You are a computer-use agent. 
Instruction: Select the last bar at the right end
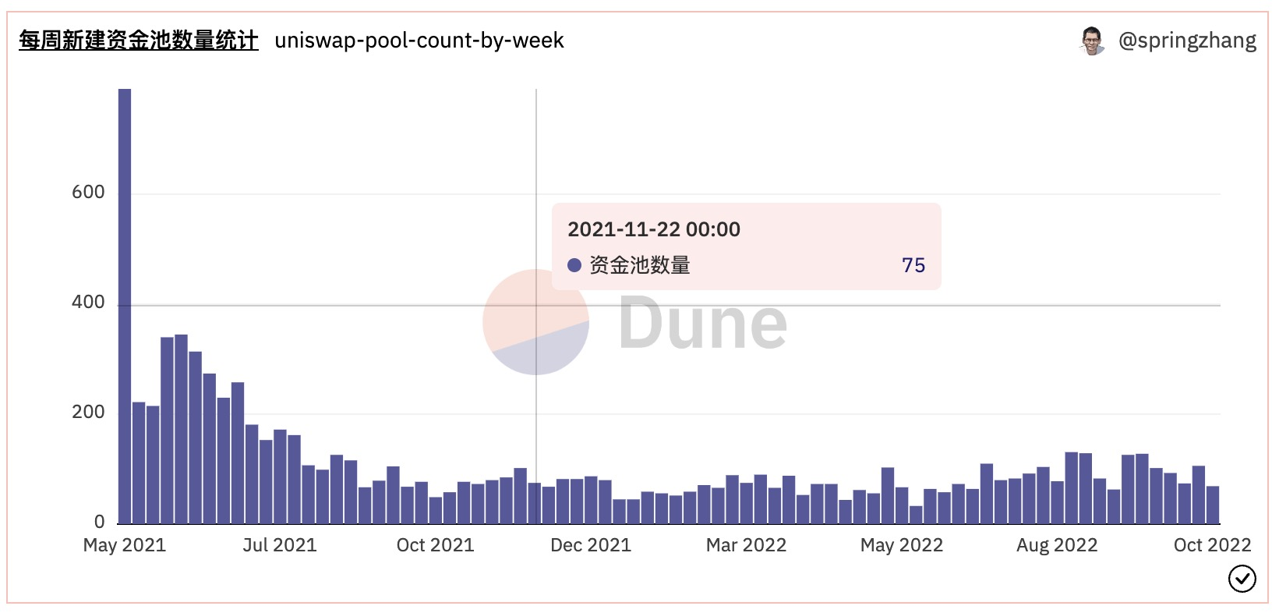[1213, 505]
